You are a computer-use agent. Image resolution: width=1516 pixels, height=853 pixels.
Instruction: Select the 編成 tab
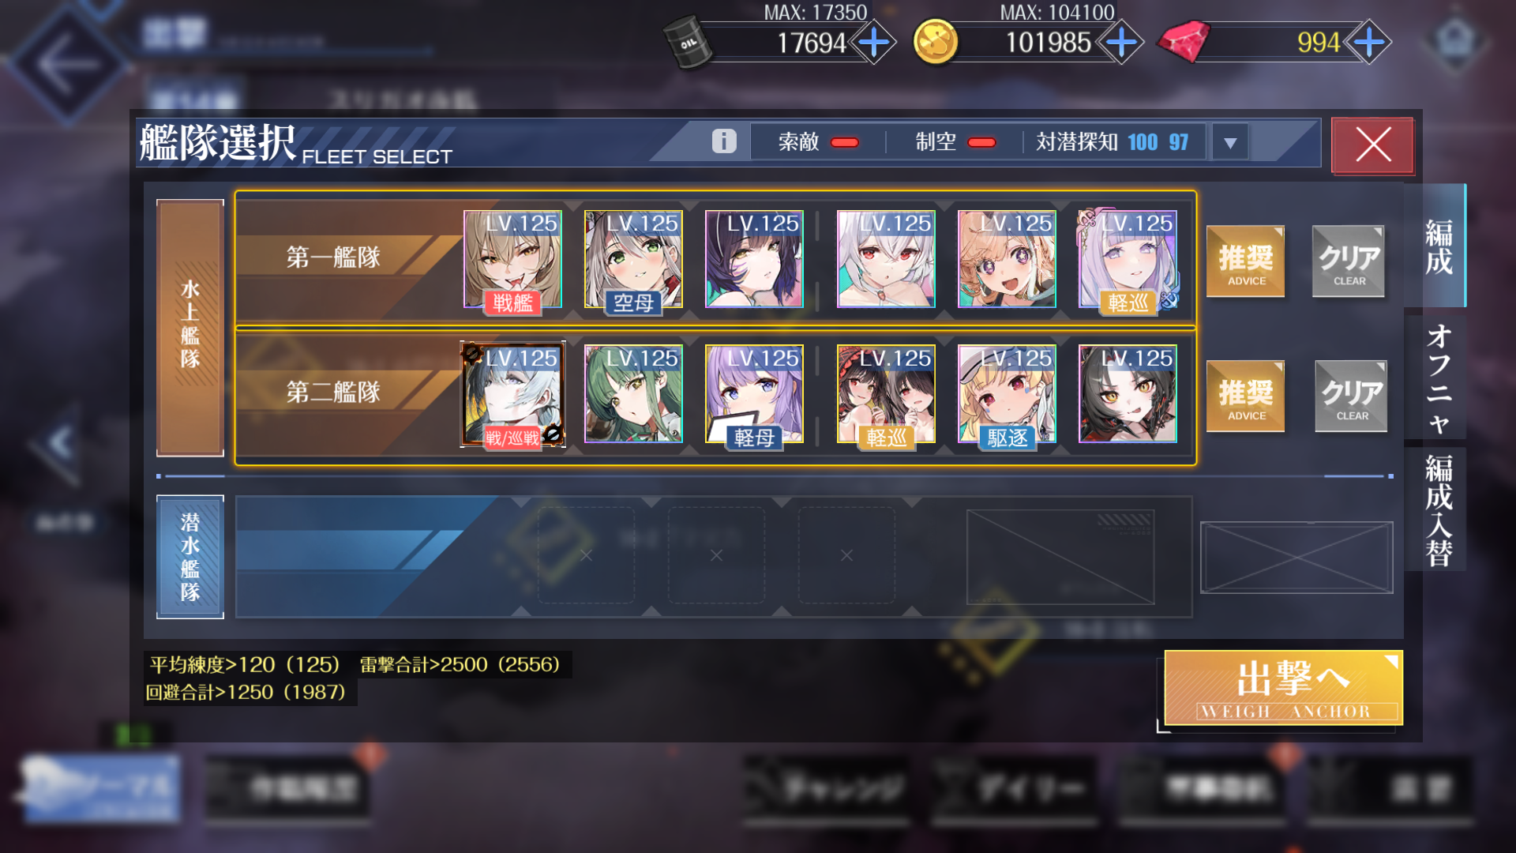click(1437, 246)
